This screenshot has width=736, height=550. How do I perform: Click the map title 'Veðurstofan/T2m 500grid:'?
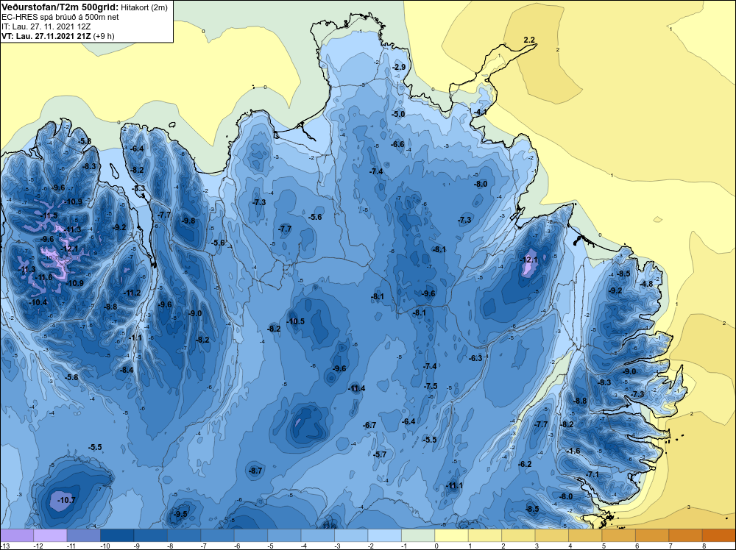point(60,7)
